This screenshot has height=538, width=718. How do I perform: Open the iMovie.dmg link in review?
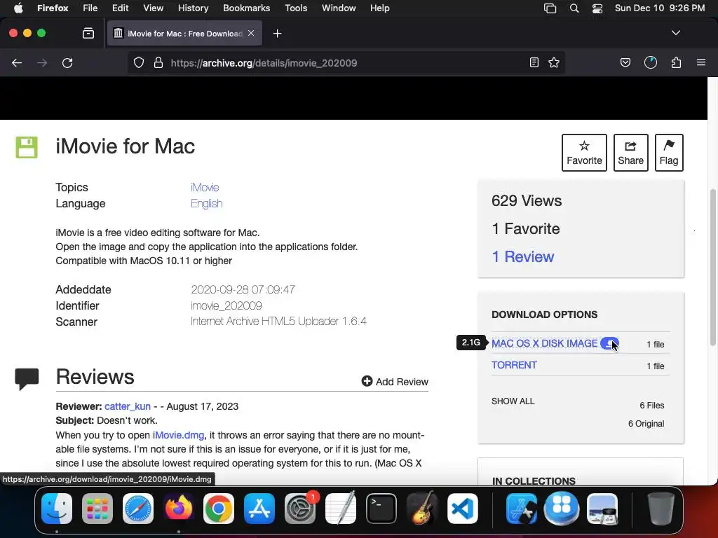(x=179, y=435)
